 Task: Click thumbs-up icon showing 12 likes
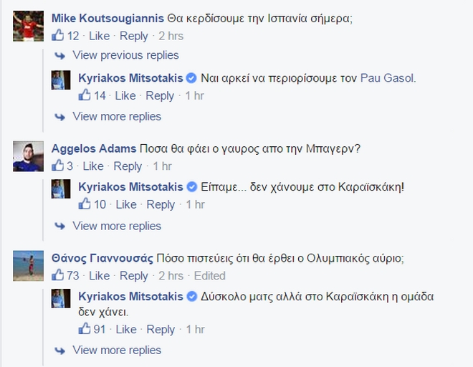(58, 36)
